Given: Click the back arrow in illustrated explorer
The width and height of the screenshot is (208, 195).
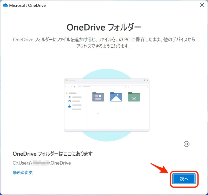Looking at the screenshot, I should click(66, 87).
